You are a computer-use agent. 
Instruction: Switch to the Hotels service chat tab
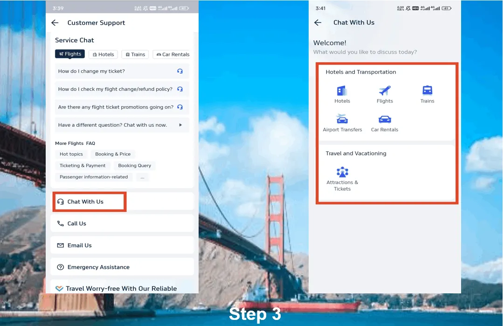[104, 54]
